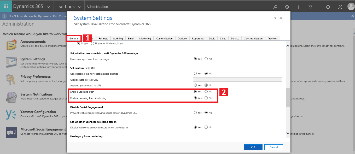Click the info icon on notification bar
Viewport: 355px width, 154px height.
coord(4,16)
